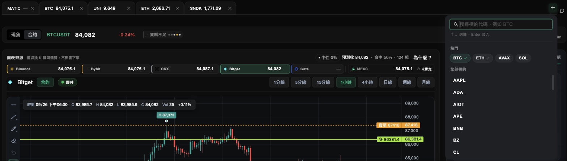Open the chat bubble icon at top right

coord(562,11)
